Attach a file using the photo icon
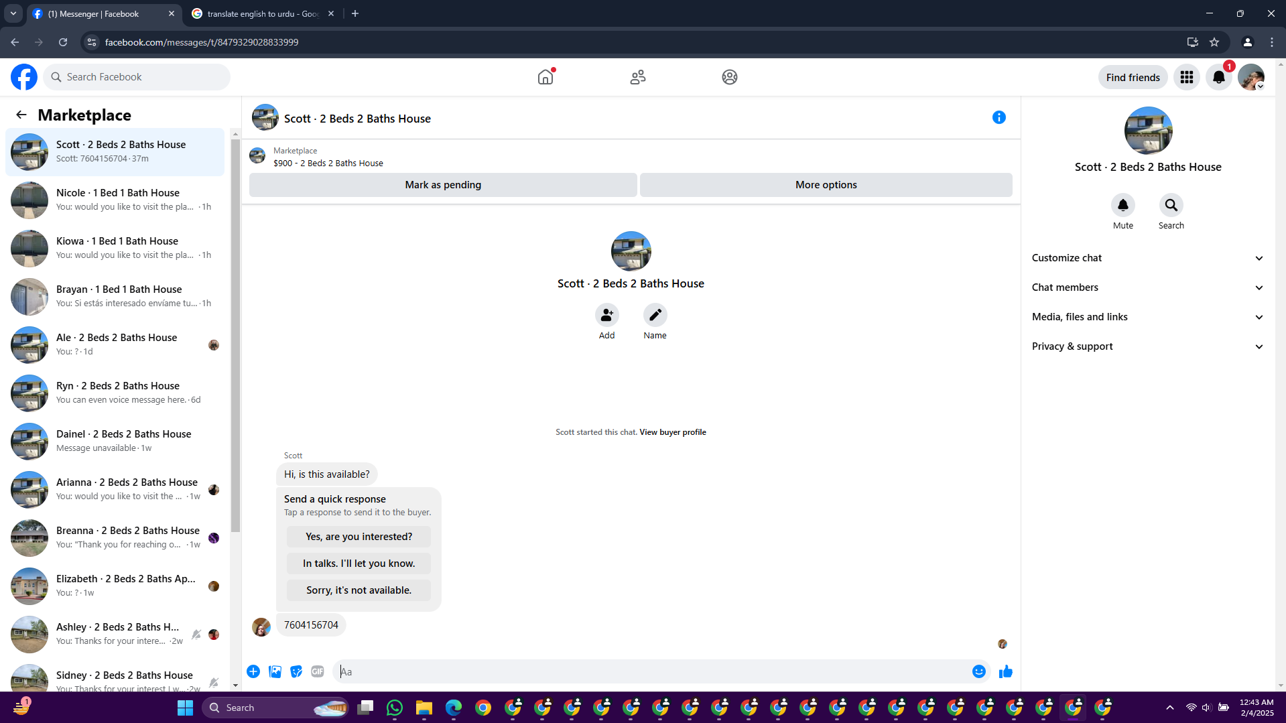 275,671
